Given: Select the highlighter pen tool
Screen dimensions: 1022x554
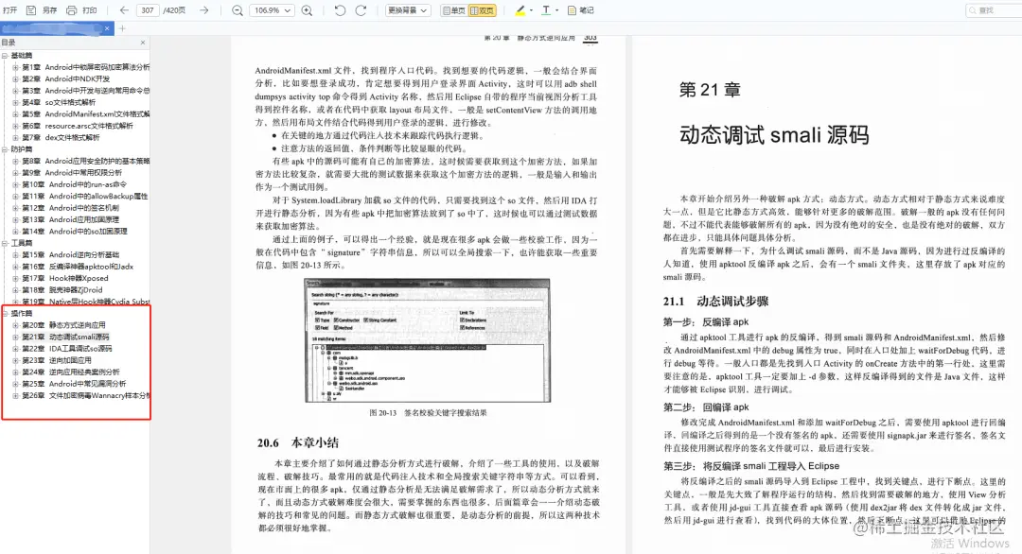Looking at the screenshot, I should (x=520, y=10).
